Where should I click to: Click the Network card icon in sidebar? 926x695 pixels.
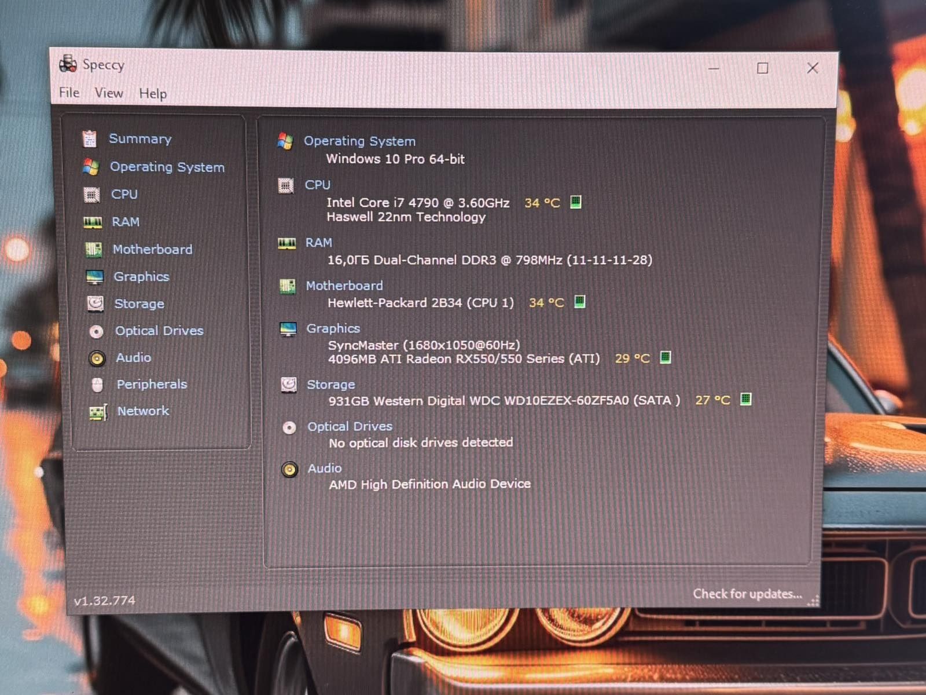(98, 412)
